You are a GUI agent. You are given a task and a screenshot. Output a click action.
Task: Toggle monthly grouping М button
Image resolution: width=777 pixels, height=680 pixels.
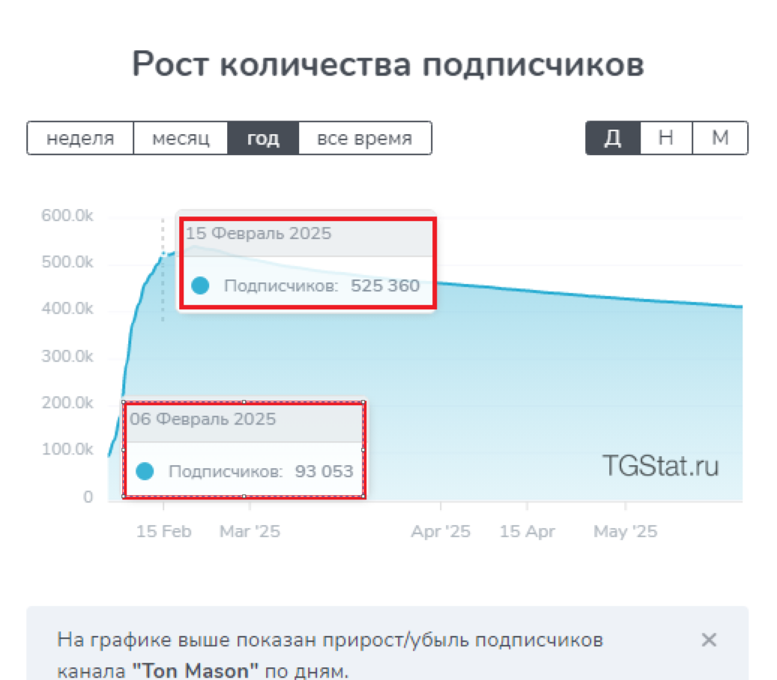pos(720,139)
